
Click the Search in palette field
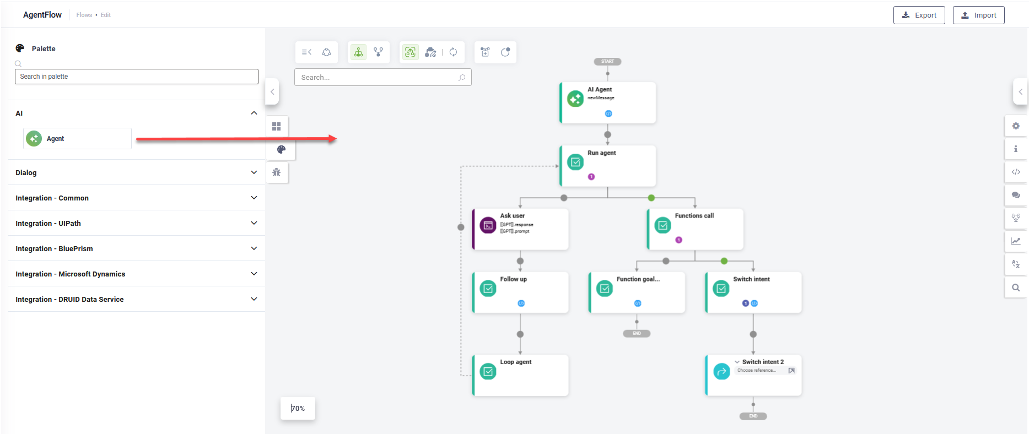coord(136,77)
